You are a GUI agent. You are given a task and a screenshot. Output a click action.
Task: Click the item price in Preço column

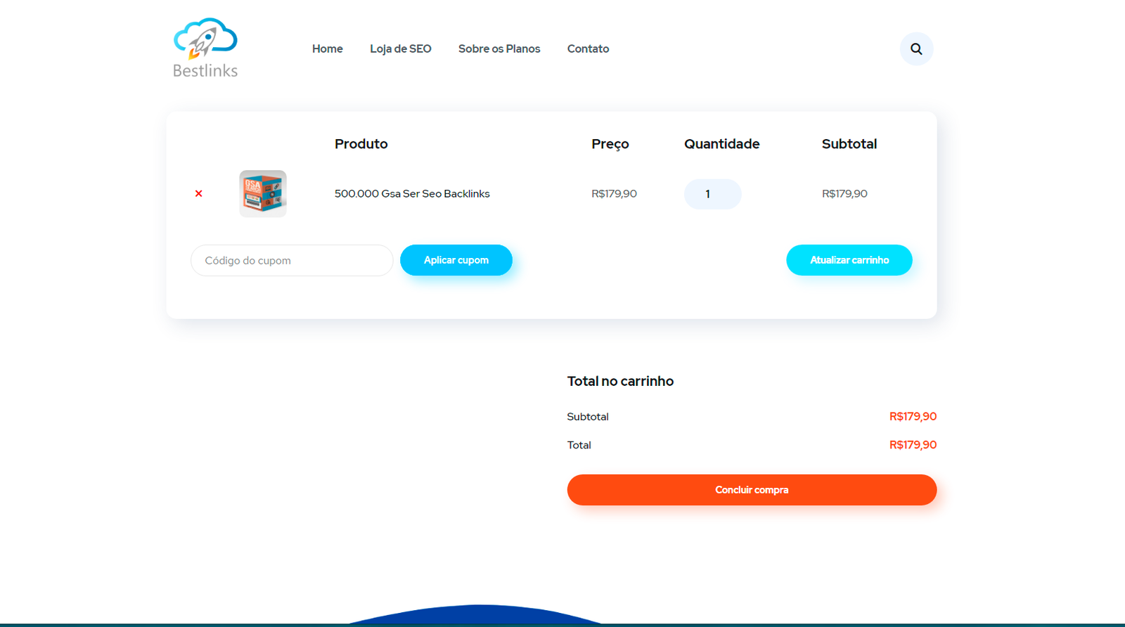coord(614,194)
